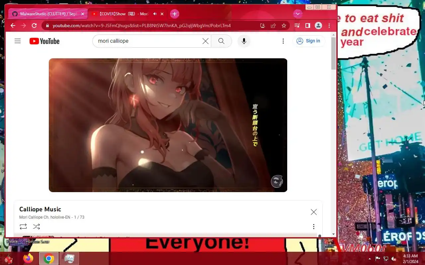Click the page scroll-down arrow
The image size is (425, 265).
point(333,235)
